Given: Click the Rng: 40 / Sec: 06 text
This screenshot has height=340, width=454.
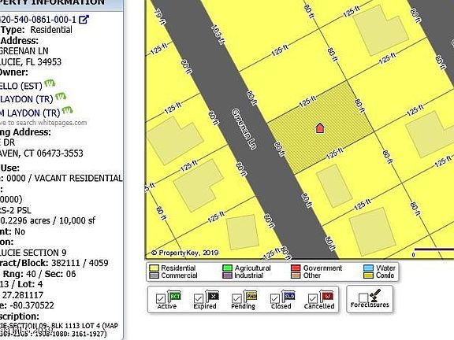Looking at the screenshot, I should 39,274.
